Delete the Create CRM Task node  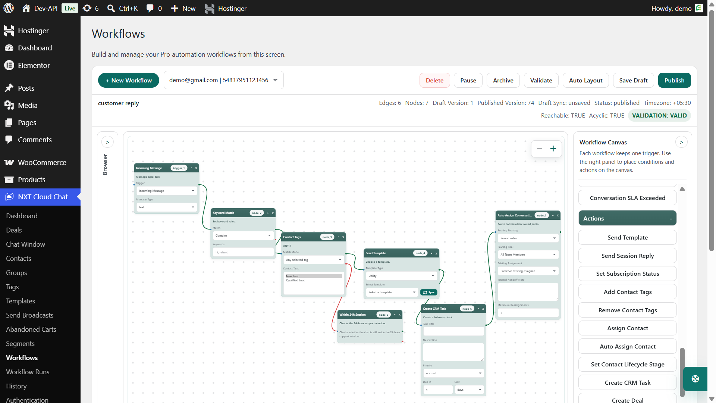pyautogui.click(x=483, y=309)
